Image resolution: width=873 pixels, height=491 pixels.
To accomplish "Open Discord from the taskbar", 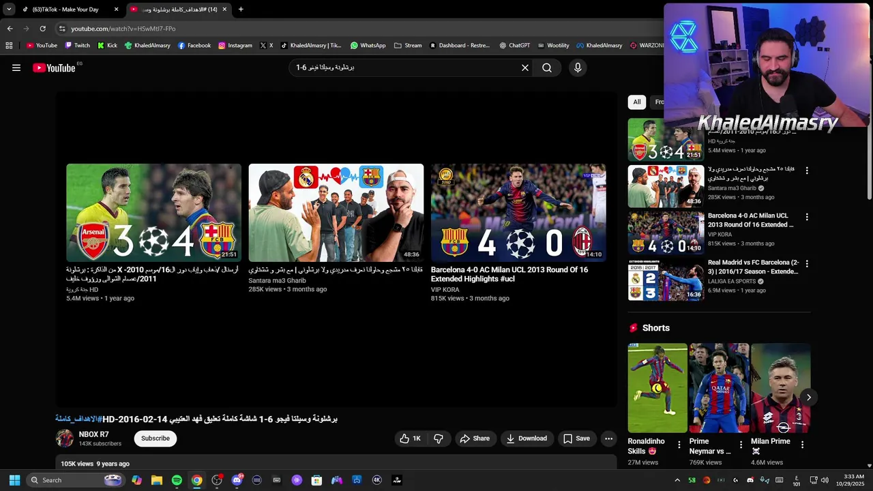I will coord(237,480).
